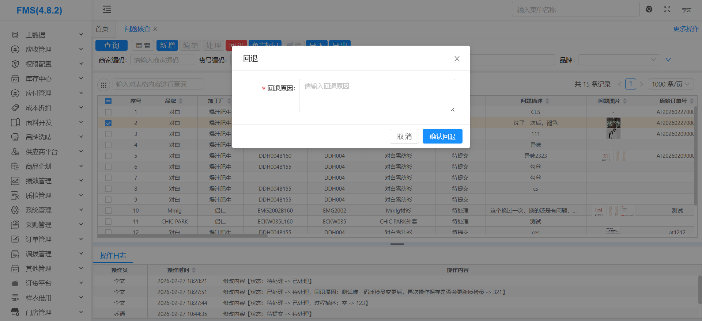Click the 系统管理 gear icon in sidebar
The height and width of the screenshot is (321, 702).
pos(15,210)
